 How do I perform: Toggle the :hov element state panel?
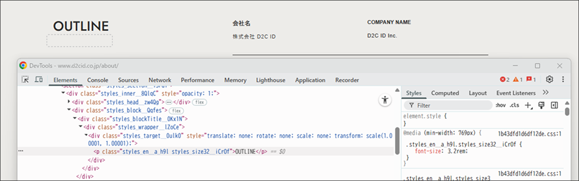coord(500,105)
